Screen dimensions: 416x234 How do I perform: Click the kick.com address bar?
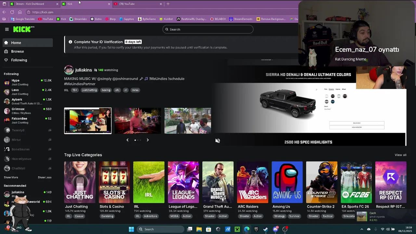point(161,12)
